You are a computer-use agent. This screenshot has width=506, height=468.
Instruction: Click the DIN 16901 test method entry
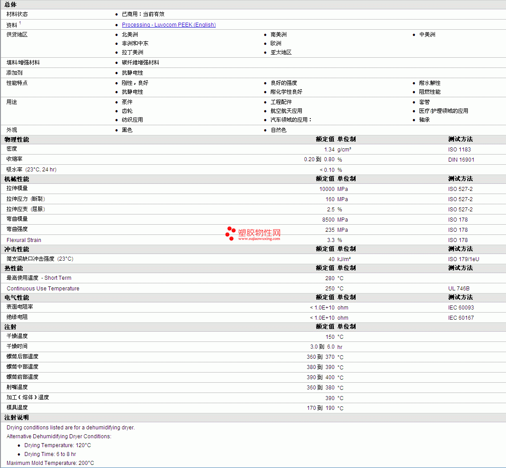click(x=461, y=160)
